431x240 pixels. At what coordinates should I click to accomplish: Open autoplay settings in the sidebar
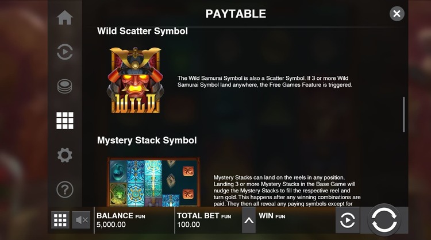[x=65, y=52]
